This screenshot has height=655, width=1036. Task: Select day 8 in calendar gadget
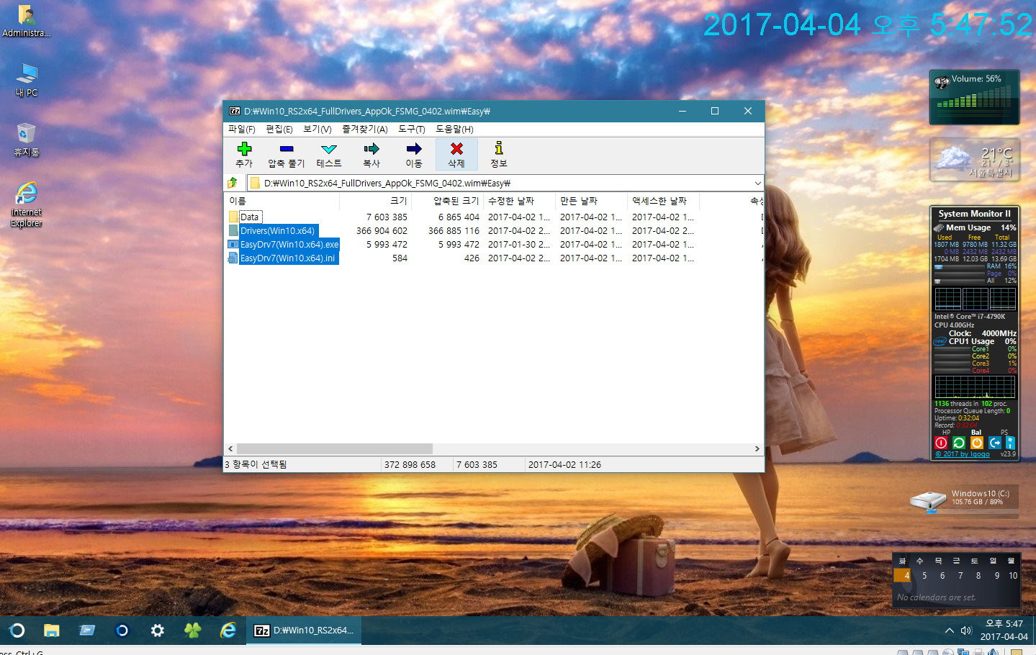[x=978, y=576]
